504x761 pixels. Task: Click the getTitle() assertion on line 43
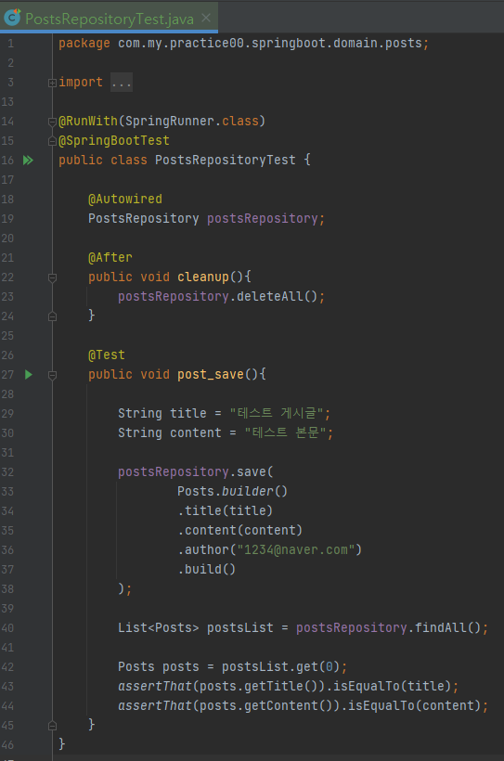(288, 686)
